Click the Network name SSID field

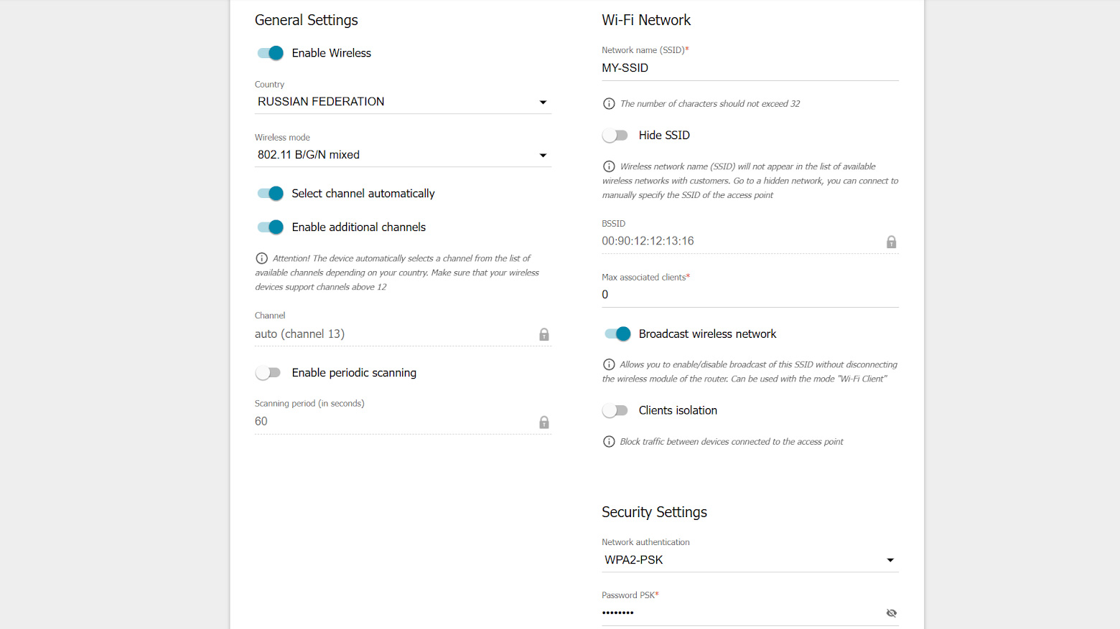pos(750,68)
